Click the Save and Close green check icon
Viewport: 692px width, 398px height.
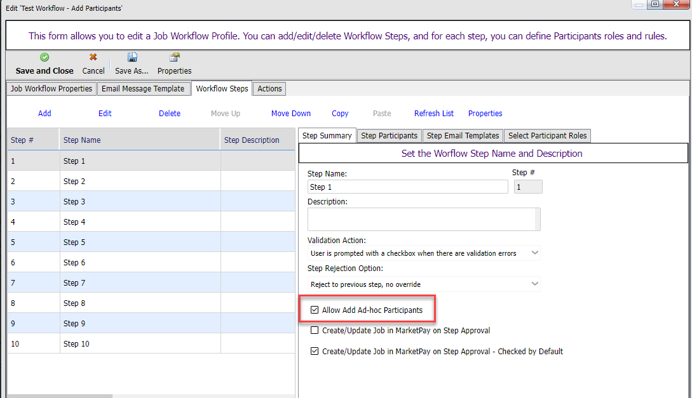tap(44, 58)
